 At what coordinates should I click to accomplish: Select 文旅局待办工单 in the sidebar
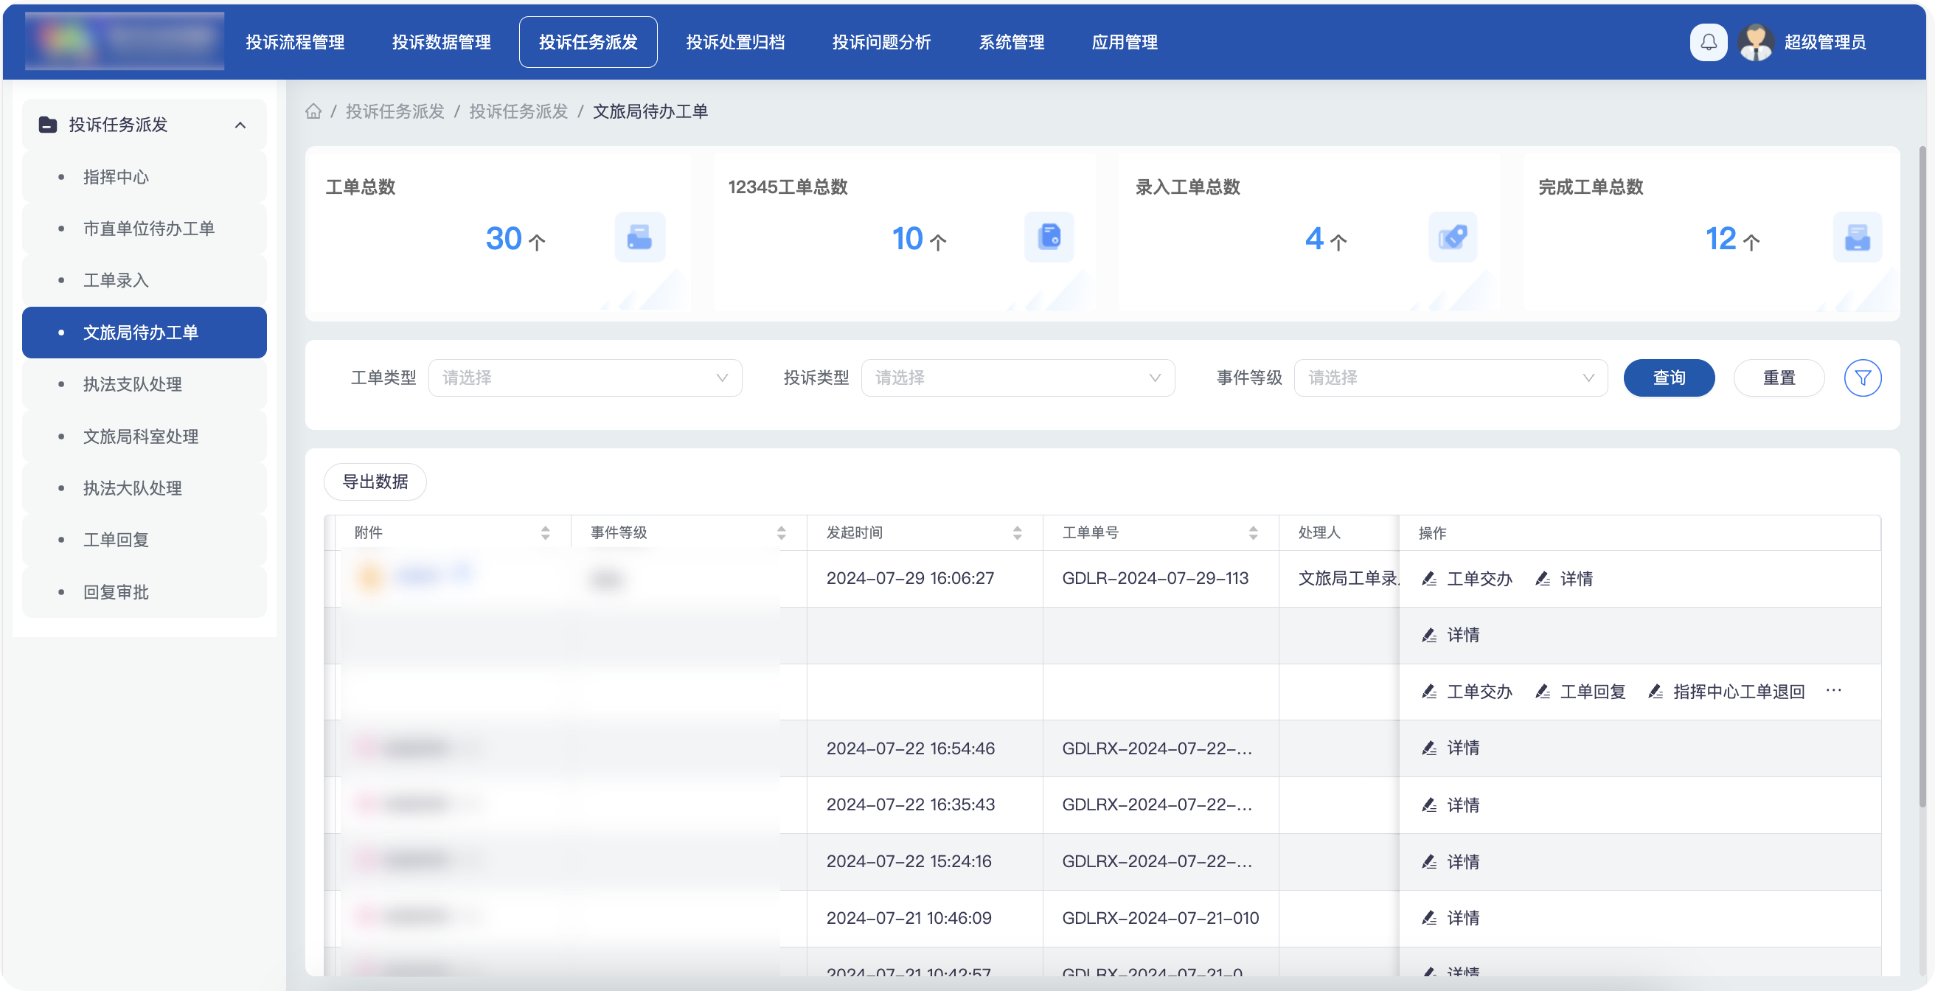coord(145,332)
